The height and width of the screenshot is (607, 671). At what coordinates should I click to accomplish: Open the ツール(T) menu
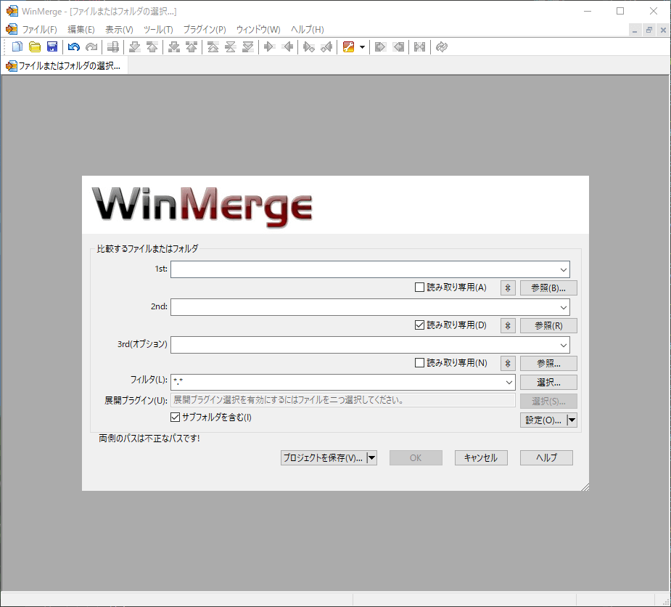tap(158, 30)
